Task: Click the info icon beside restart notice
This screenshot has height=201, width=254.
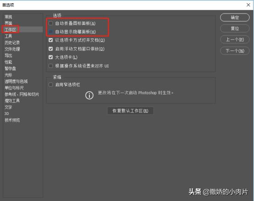Action: [89, 95]
